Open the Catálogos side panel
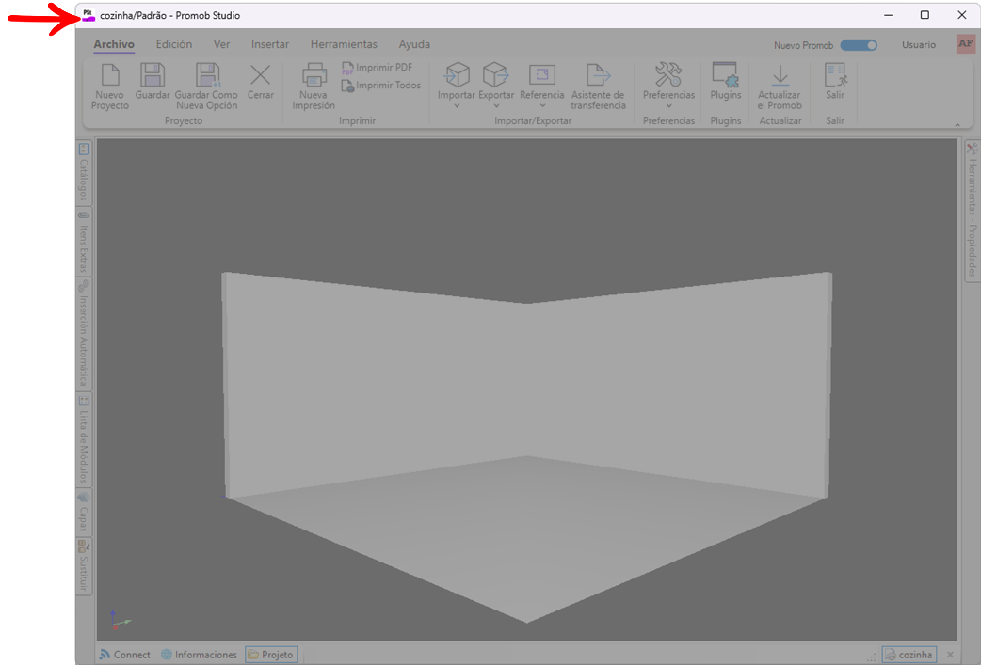The width and height of the screenshot is (981, 665). [x=84, y=173]
